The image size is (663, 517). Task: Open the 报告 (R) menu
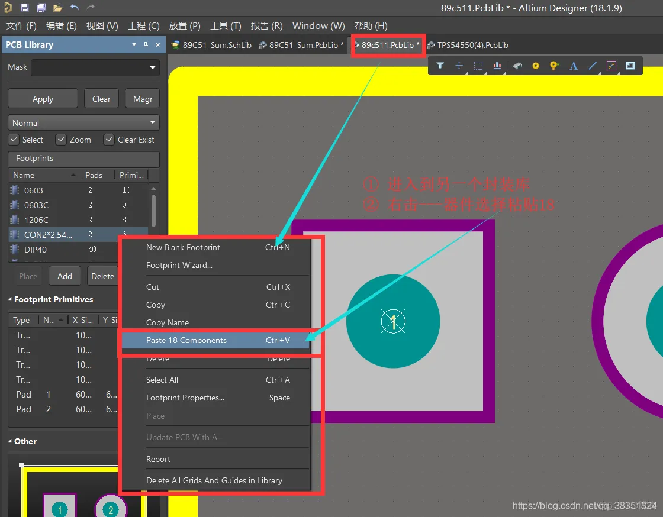pos(266,26)
